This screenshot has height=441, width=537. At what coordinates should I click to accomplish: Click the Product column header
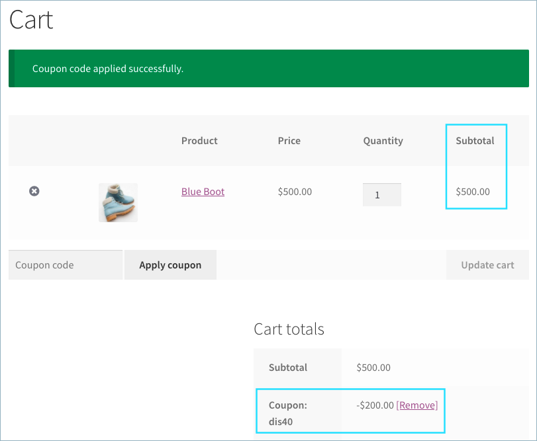[199, 141]
